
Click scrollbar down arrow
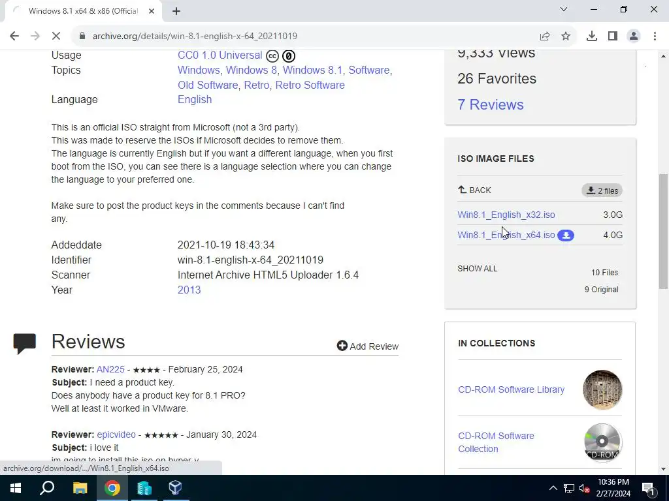coord(663,469)
